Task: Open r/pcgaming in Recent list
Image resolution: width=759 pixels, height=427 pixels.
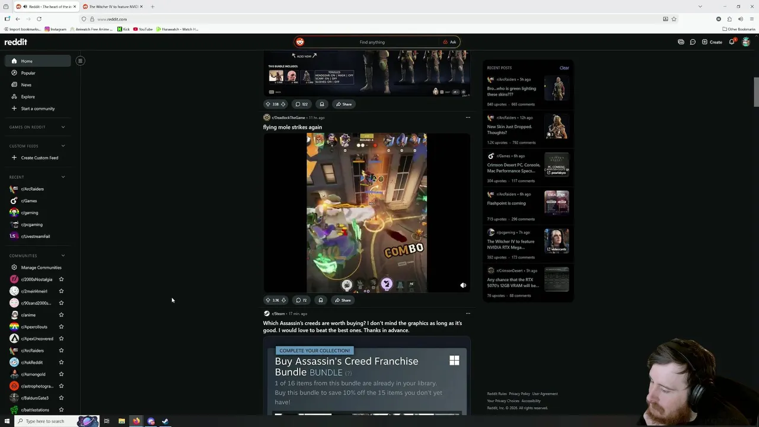Action: pyautogui.click(x=38, y=224)
